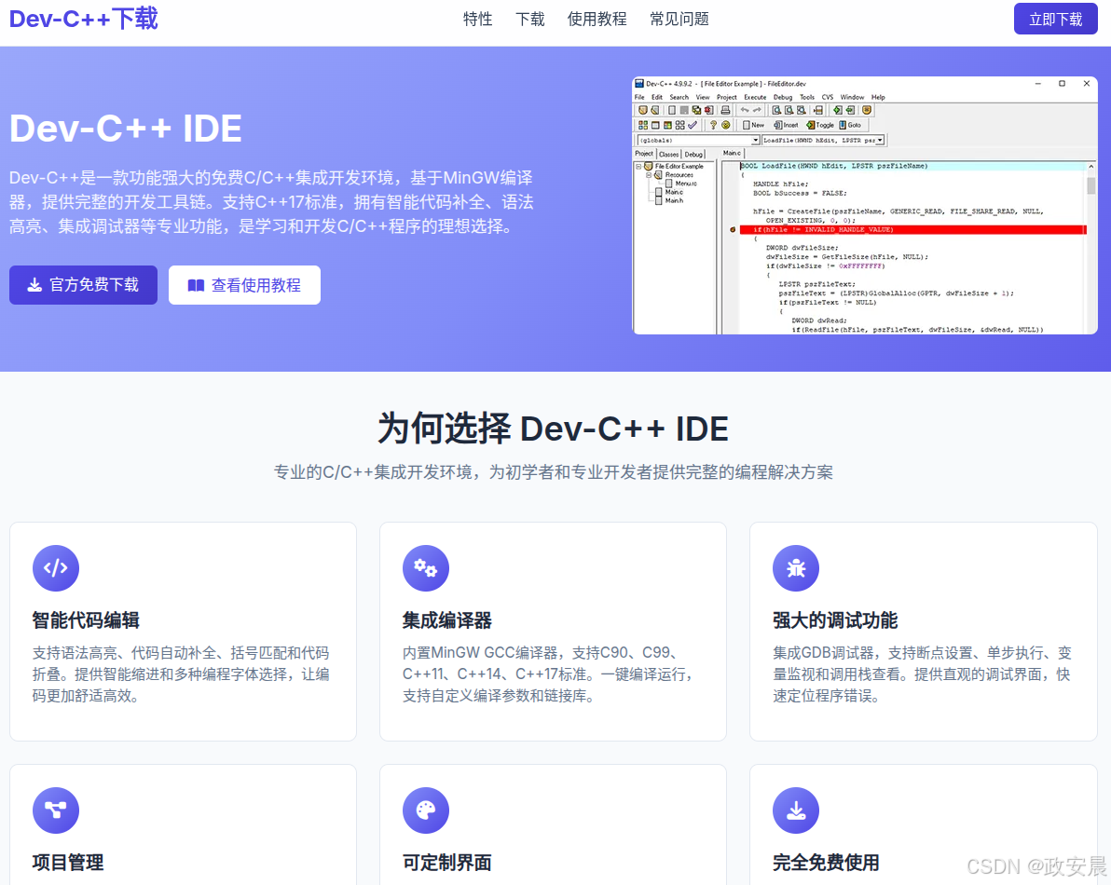The image size is (1111, 885).
Task: Click description starting 支持语法高亮、代码自动补全
Action: coord(181,674)
